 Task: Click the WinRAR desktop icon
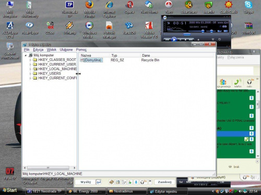(248, 28)
